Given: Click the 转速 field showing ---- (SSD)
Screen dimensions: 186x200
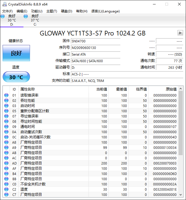Looking at the screenshot, I should [x=170, y=54].
